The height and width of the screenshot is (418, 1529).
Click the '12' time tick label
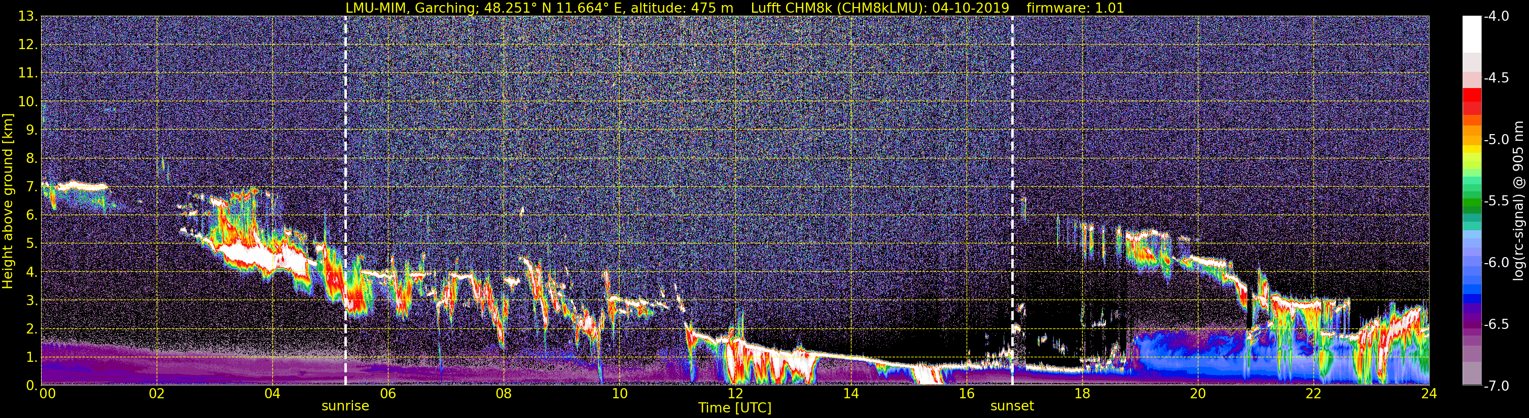click(x=735, y=394)
